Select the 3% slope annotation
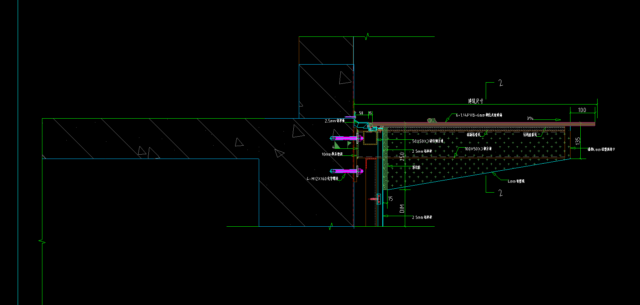 point(530,118)
